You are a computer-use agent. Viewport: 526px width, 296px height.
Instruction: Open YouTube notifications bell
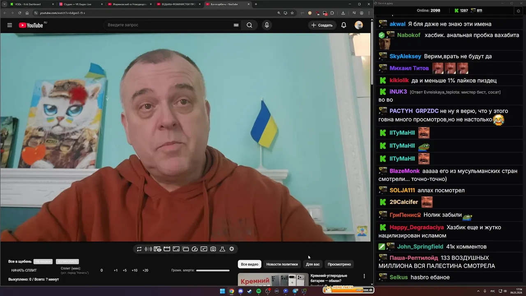(x=344, y=25)
